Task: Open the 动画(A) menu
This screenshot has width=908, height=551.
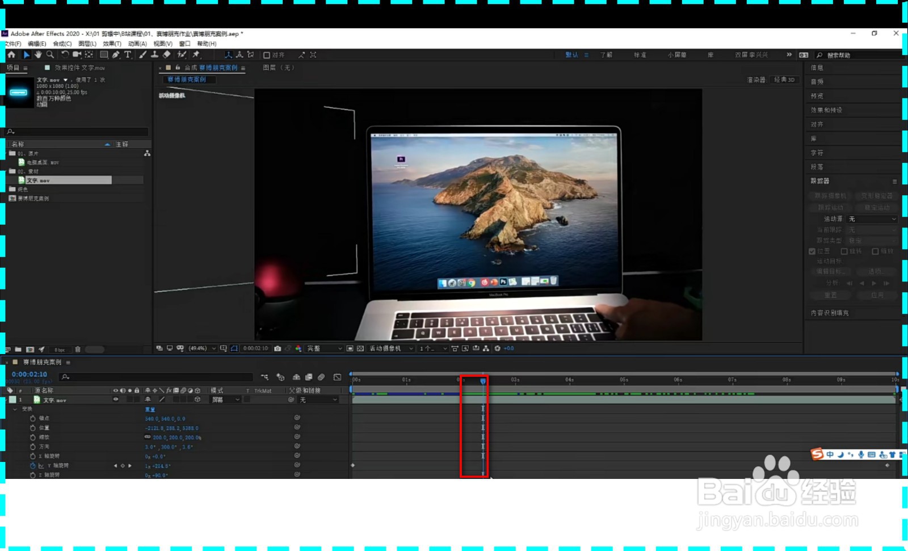Action: tap(137, 44)
